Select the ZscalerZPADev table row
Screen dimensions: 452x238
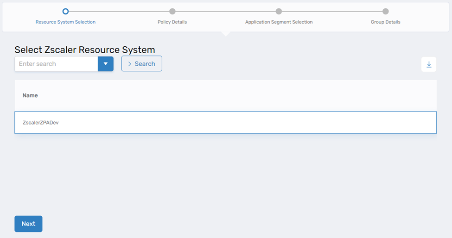(x=225, y=123)
